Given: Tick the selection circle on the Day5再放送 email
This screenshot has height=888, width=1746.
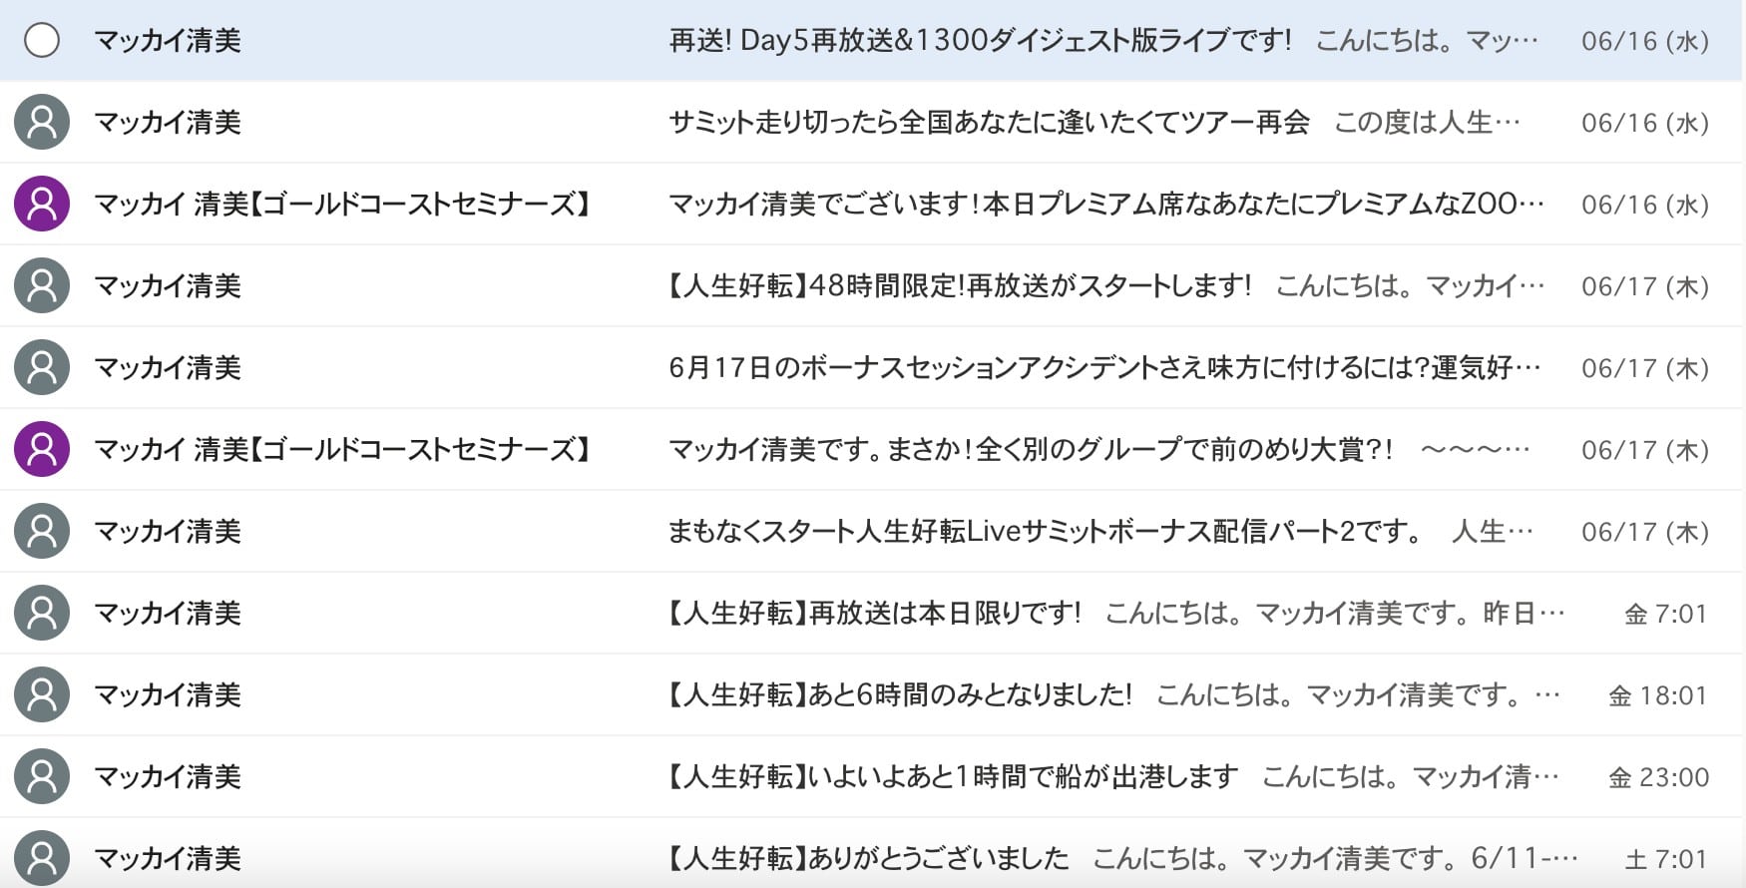Looking at the screenshot, I should pos(42,41).
